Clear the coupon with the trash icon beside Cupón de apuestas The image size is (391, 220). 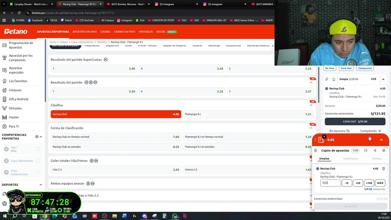pyautogui.click(x=316, y=150)
